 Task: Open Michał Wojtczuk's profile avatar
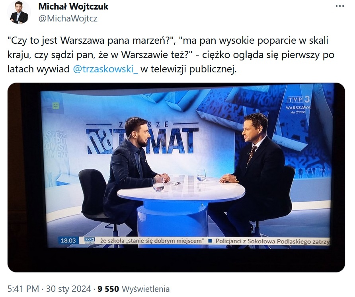[19, 12]
